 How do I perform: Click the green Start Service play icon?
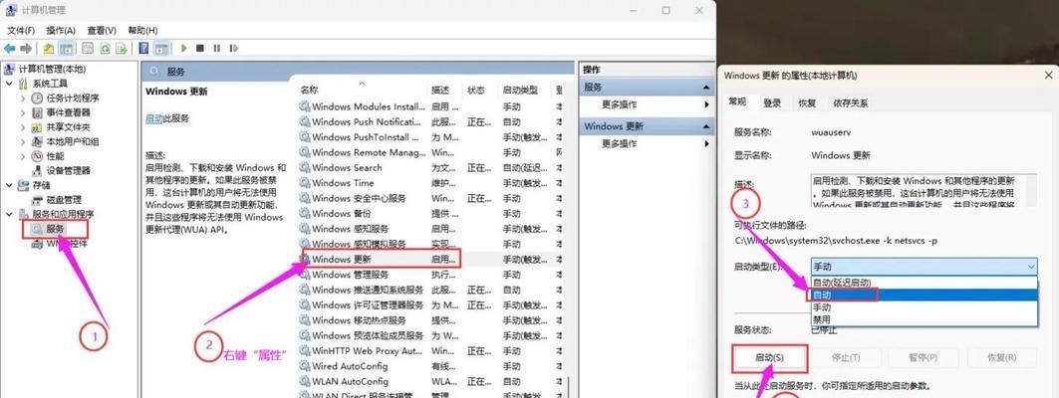coord(183,49)
